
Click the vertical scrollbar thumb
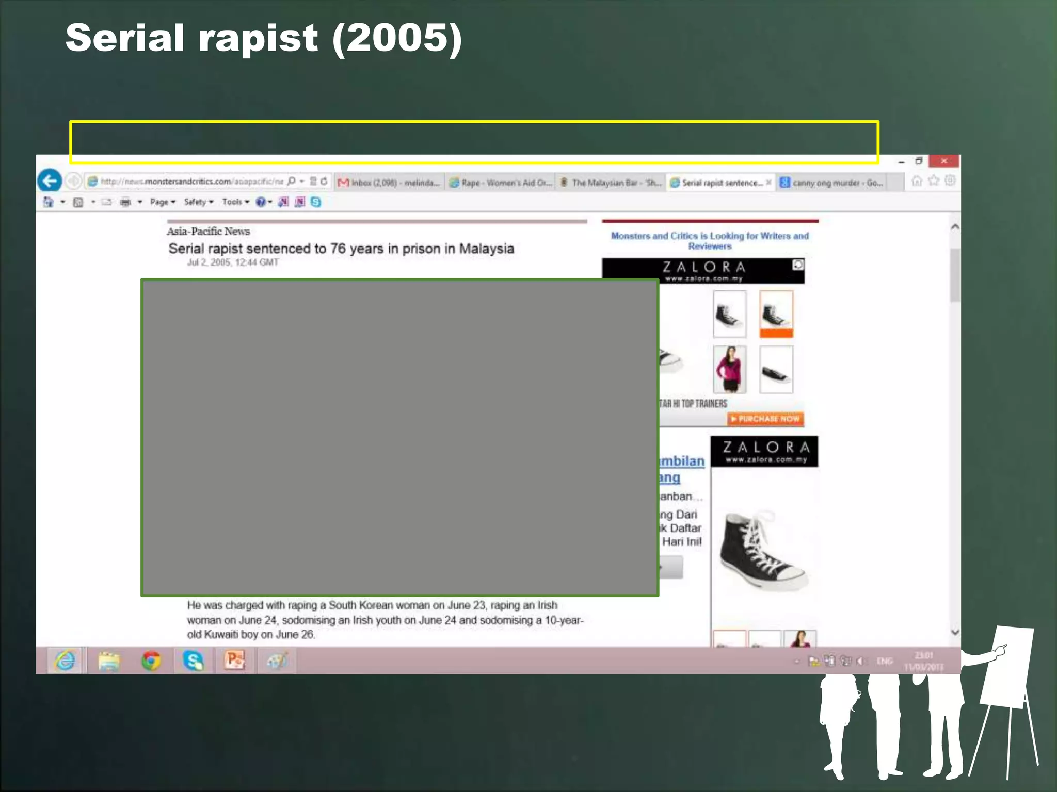coord(955,275)
